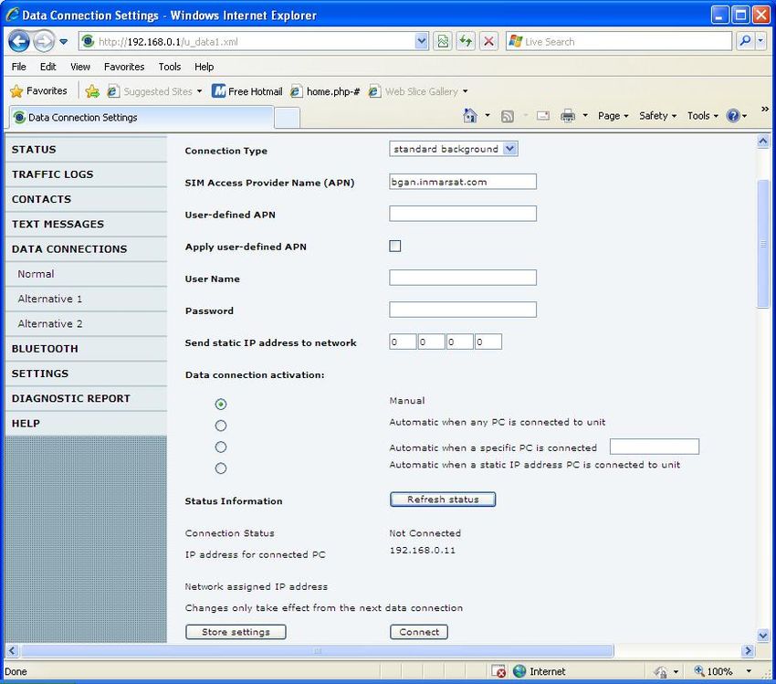Select Automatic when any PC is connected
Viewport: 776px width, 684px height.
221,426
